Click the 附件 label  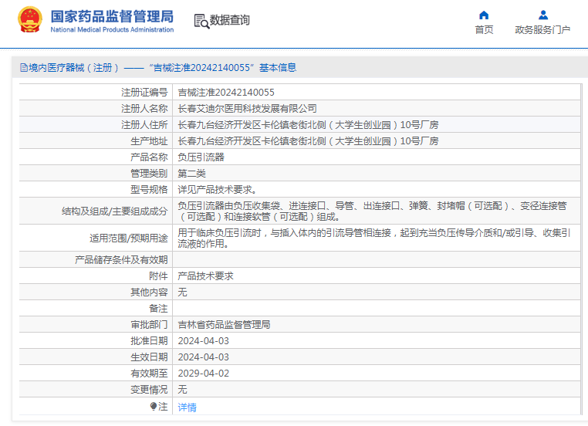pyautogui.click(x=158, y=276)
